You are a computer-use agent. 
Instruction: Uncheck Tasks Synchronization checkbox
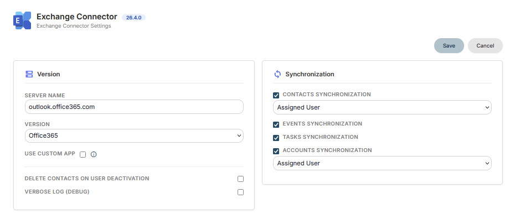(x=276, y=138)
